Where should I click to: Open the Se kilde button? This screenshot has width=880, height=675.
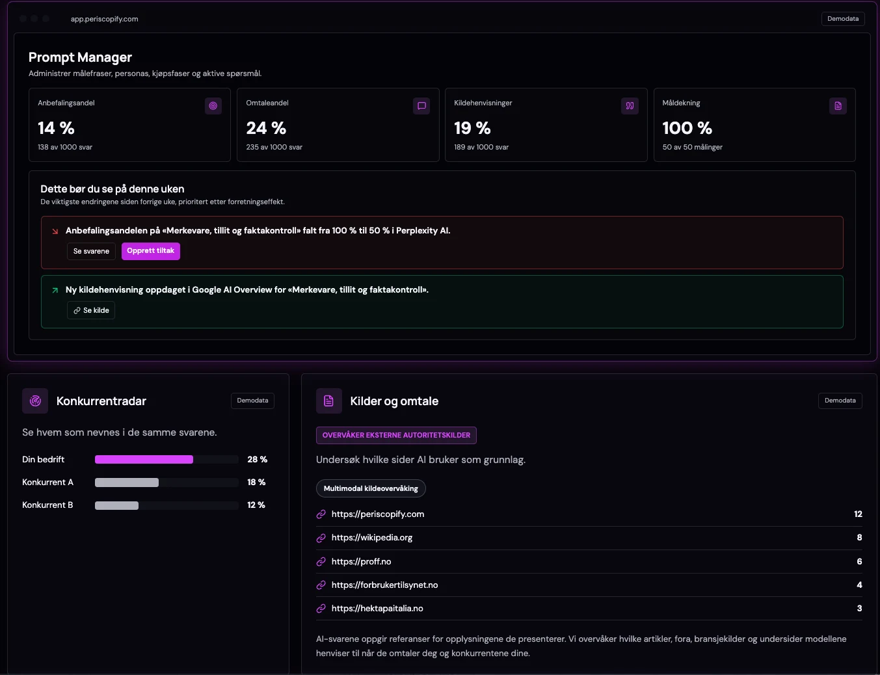point(91,310)
